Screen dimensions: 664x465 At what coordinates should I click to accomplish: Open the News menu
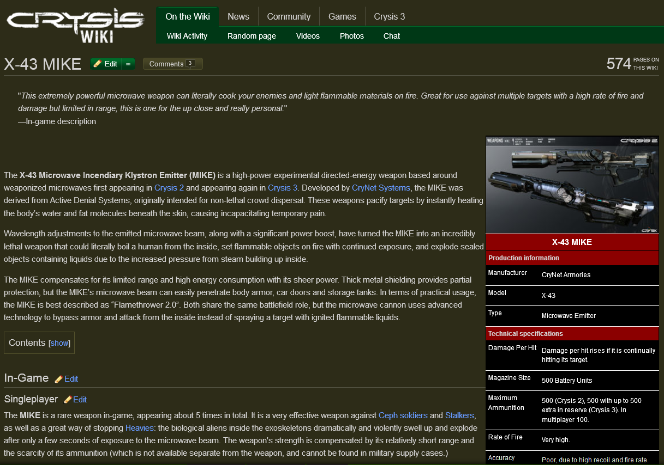[x=238, y=16]
